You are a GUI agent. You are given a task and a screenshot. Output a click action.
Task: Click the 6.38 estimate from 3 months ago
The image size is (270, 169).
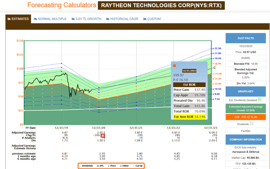[x=214, y=156]
